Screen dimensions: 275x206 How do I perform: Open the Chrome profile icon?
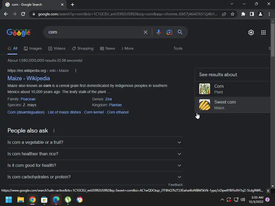click(260, 14)
